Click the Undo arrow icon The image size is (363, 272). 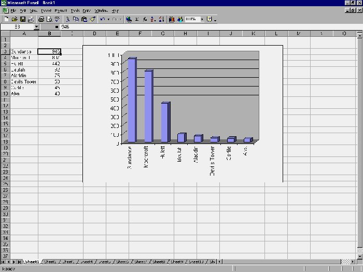click(102, 19)
